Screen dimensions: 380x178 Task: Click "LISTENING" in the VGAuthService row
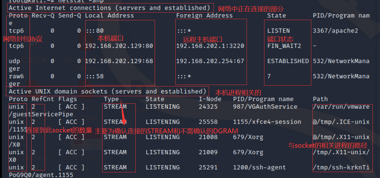[162, 106]
